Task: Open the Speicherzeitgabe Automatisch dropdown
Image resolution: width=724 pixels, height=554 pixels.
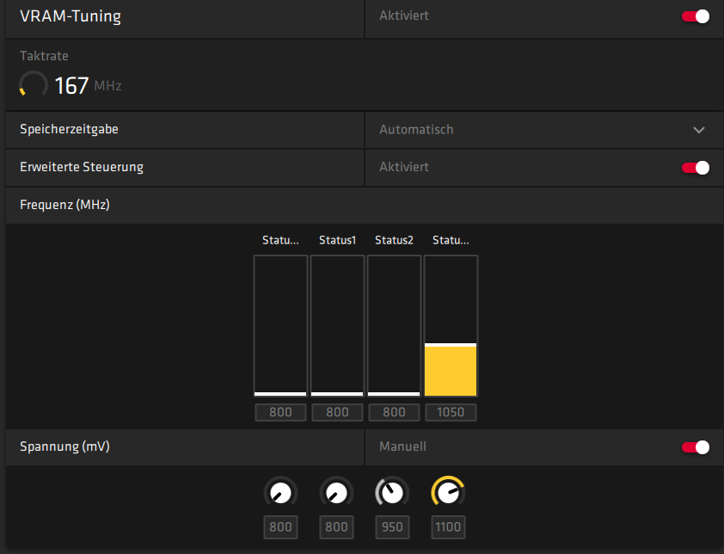Action: pyautogui.click(x=544, y=130)
